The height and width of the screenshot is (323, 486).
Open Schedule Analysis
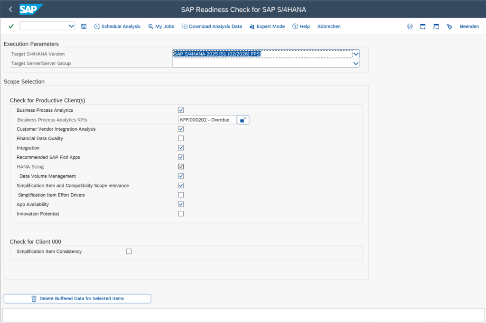point(117,27)
